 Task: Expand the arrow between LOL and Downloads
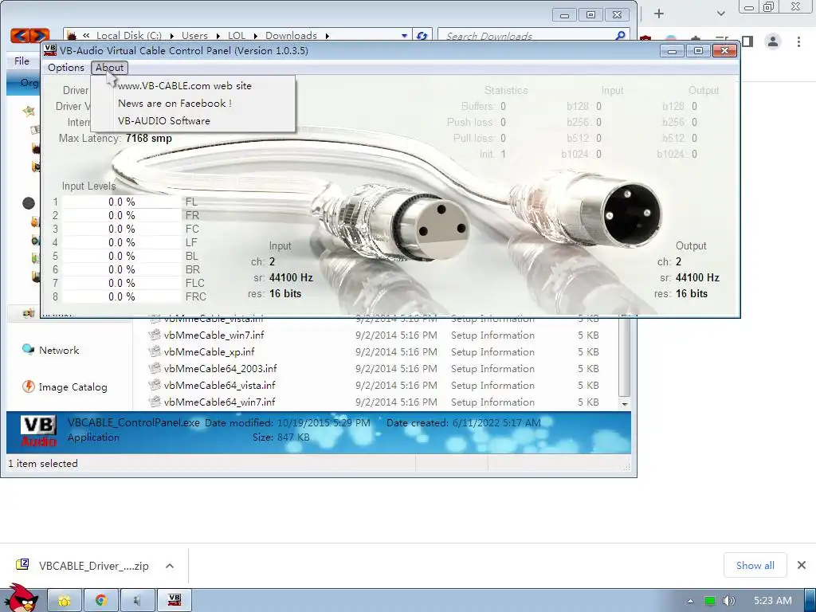(x=256, y=35)
